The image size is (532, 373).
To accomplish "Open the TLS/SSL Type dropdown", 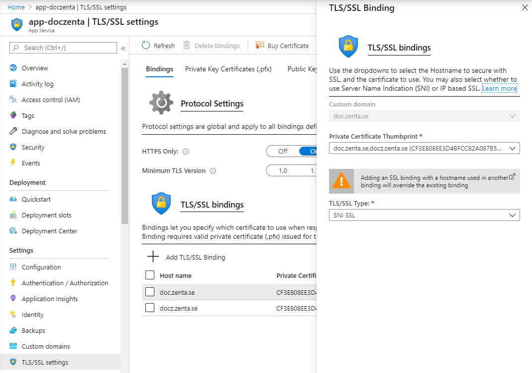I will 513,215.
